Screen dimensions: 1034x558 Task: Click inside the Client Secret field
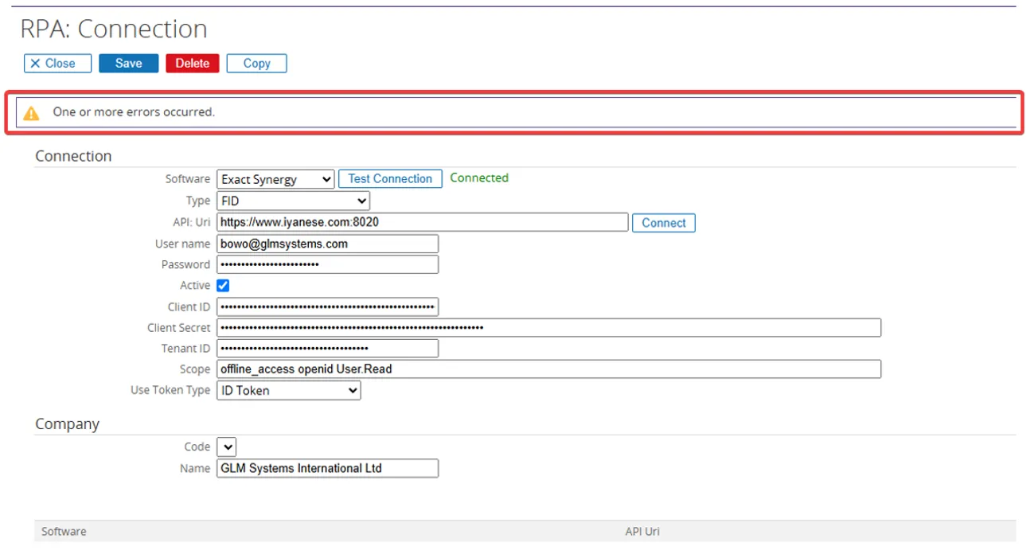[x=548, y=328]
